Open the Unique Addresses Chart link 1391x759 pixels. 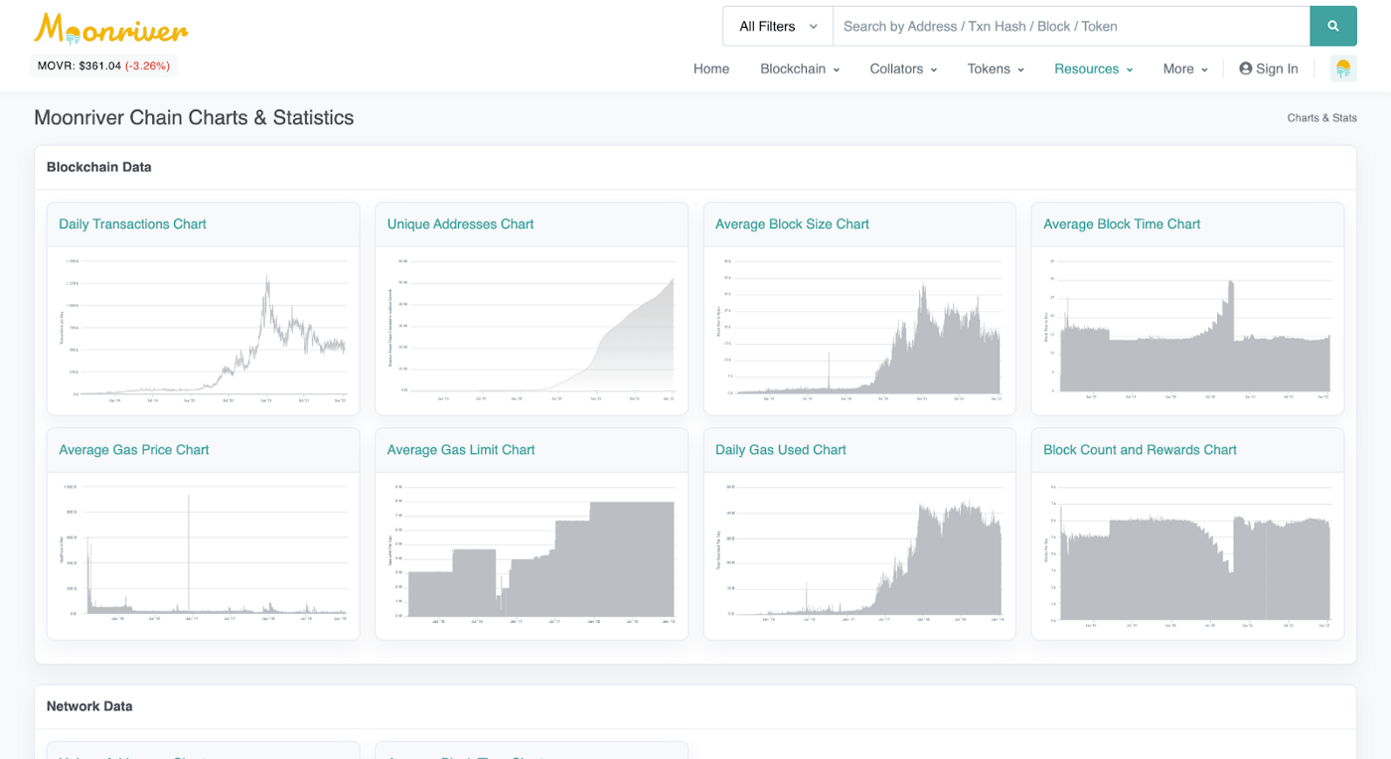click(460, 225)
